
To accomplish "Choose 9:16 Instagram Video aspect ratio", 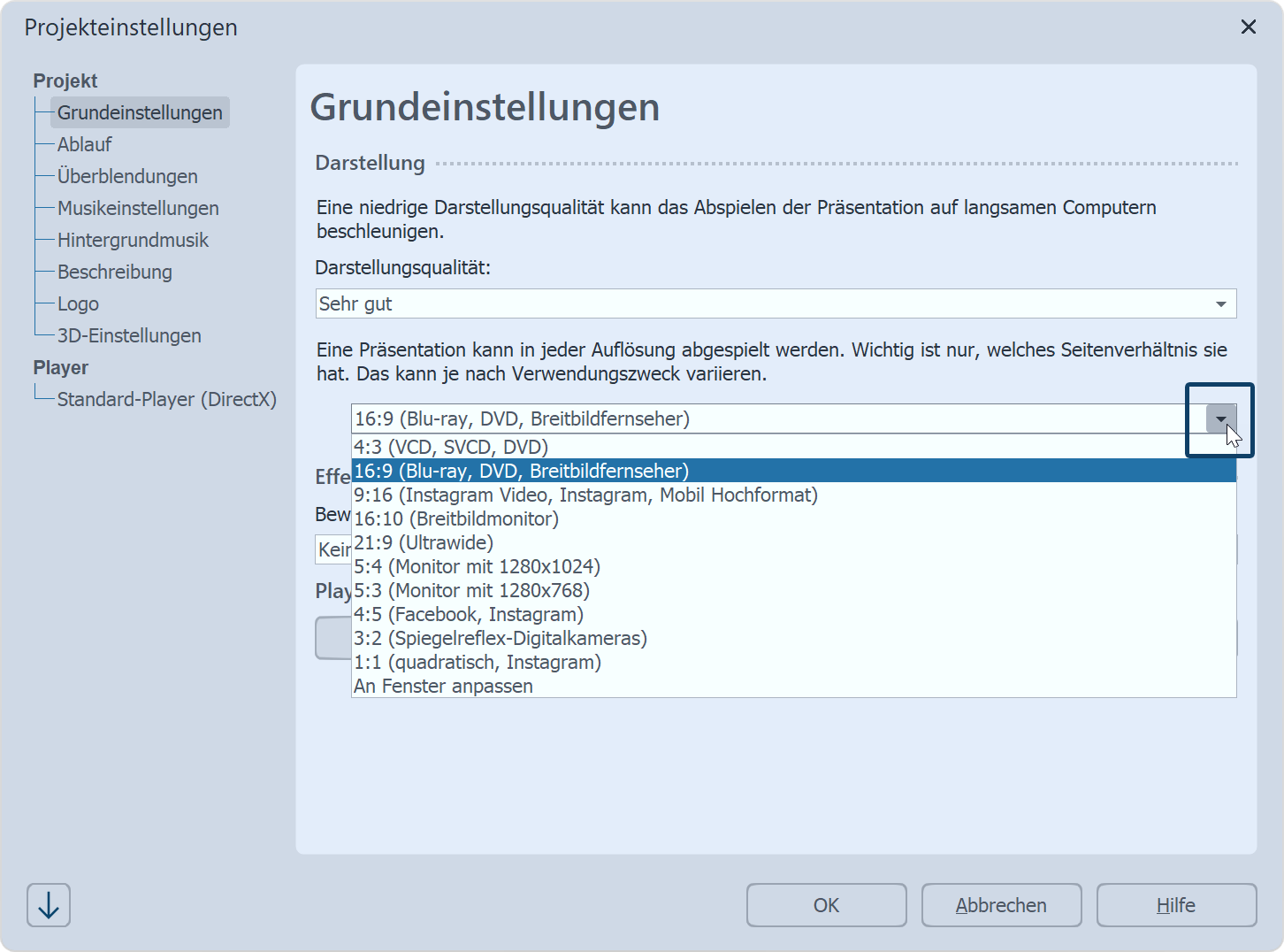I will [x=585, y=495].
